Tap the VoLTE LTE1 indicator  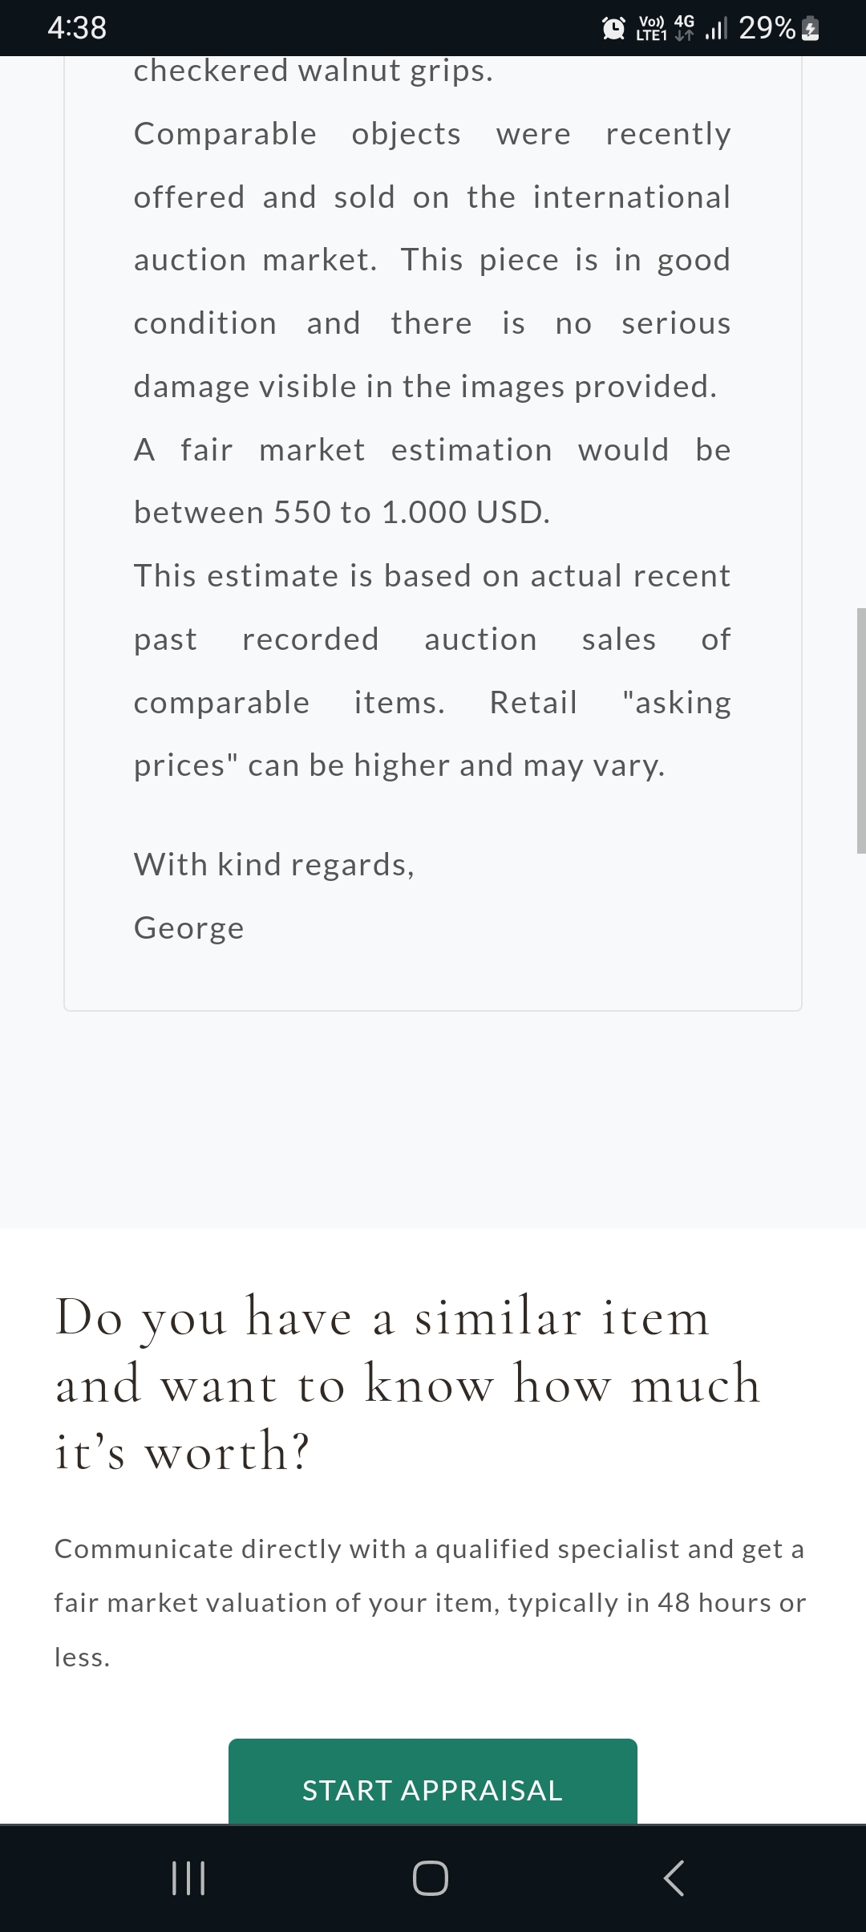point(652,29)
